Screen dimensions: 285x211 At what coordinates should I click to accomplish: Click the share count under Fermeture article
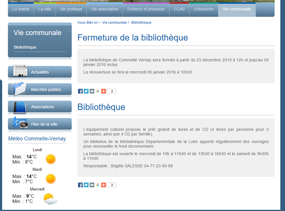tap(112, 91)
